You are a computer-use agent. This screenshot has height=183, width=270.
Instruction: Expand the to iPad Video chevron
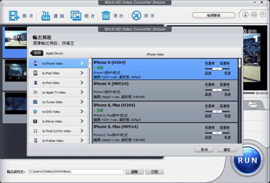pos(82,73)
